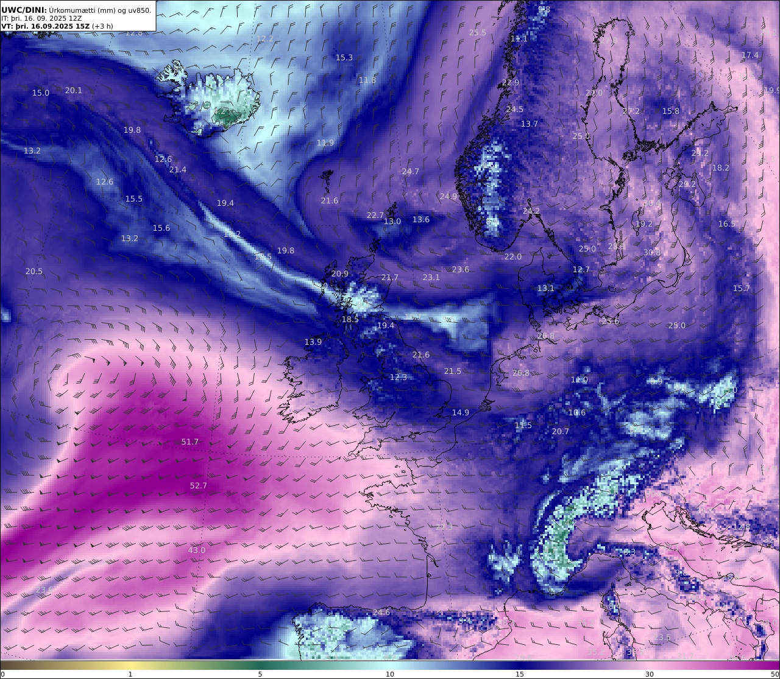Click the 43.0 value label
Image resolution: width=780 pixels, height=679 pixels.
click(x=196, y=550)
